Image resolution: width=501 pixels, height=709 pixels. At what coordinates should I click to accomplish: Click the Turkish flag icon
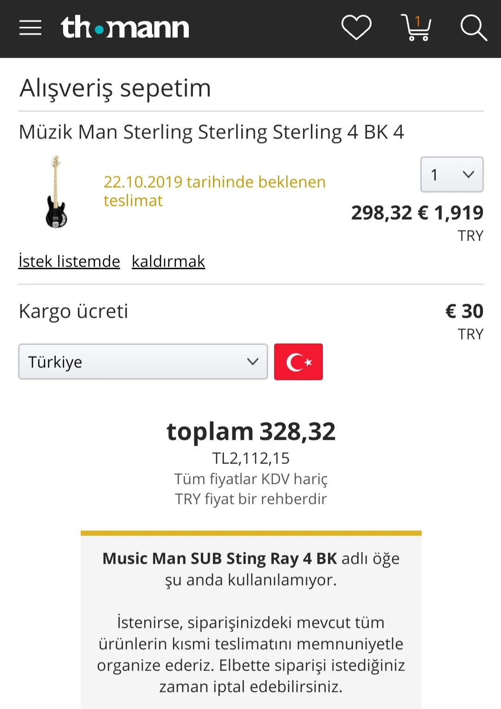298,362
